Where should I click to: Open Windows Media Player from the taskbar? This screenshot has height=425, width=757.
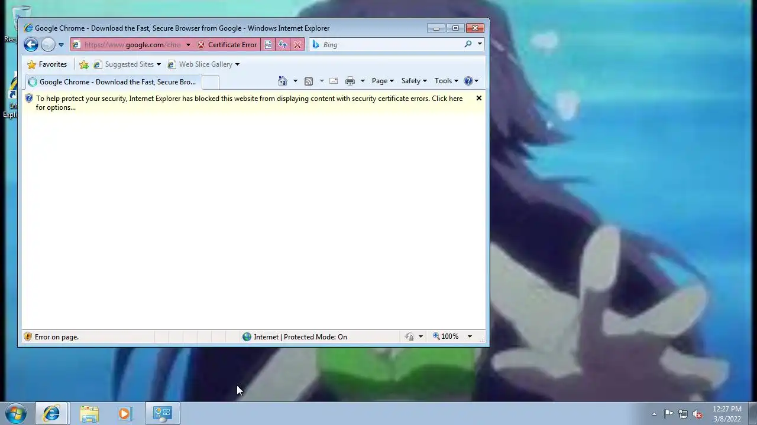pos(124,413)
